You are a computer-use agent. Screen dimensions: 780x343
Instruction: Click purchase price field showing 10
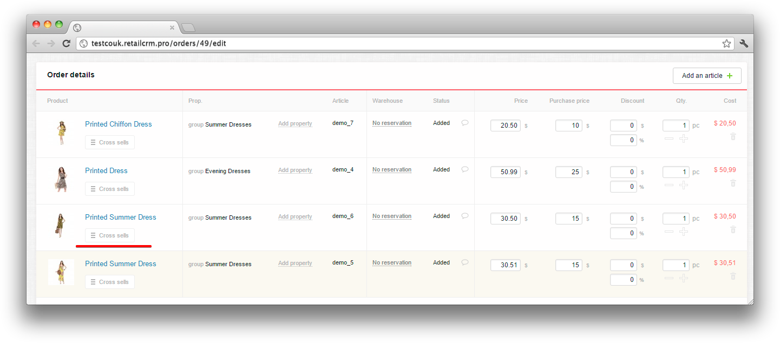(x=569, y=126)
